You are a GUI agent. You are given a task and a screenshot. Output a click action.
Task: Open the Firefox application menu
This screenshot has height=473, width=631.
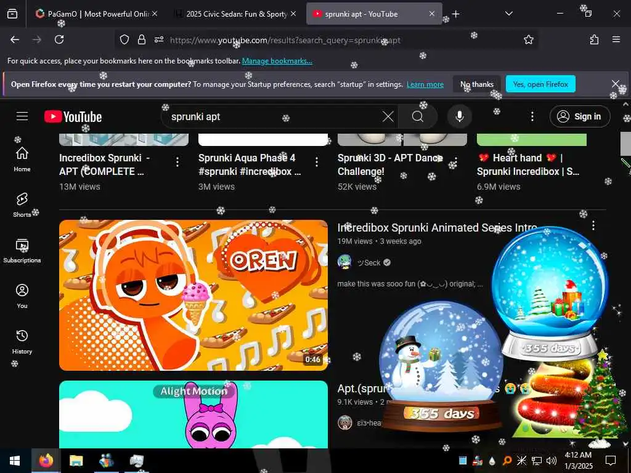click(616, 39)
